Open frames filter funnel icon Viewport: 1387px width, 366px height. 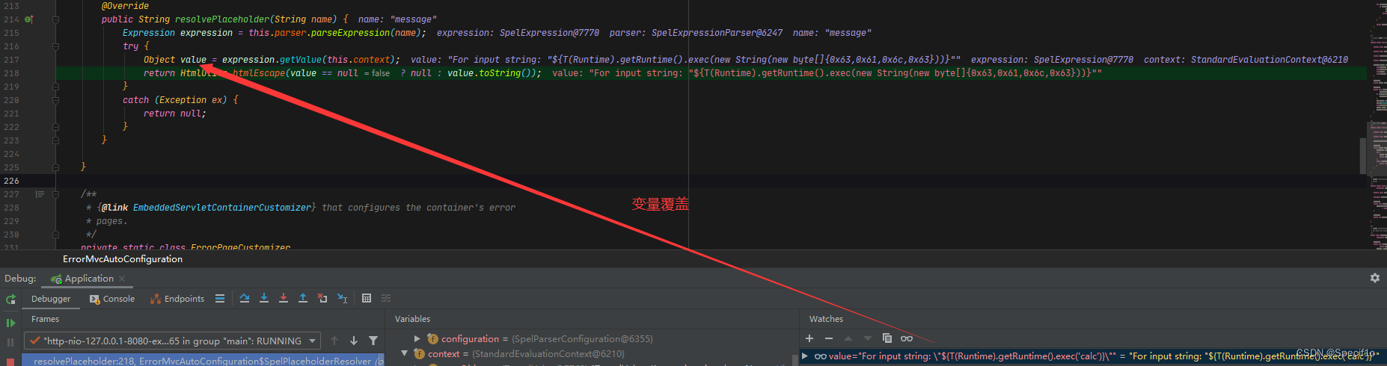[373, 341]
